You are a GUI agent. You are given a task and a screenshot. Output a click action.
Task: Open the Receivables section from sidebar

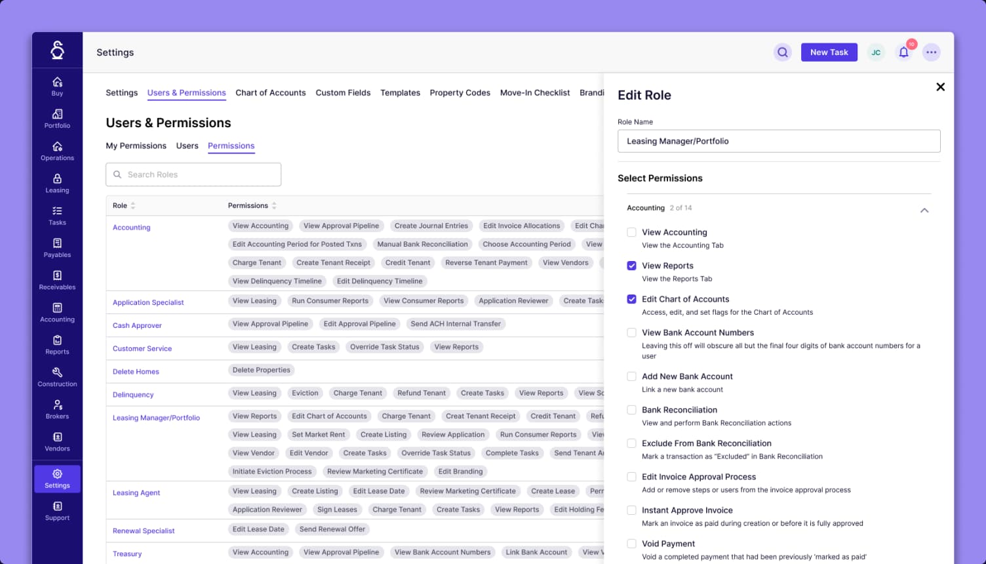pos(57,281)
